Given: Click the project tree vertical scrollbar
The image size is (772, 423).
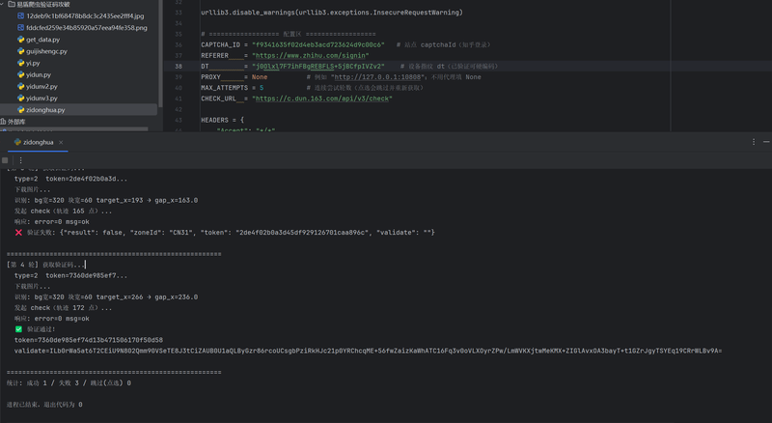Looking at the screenshot, I should pyautogui.click(x=159, y=53).
